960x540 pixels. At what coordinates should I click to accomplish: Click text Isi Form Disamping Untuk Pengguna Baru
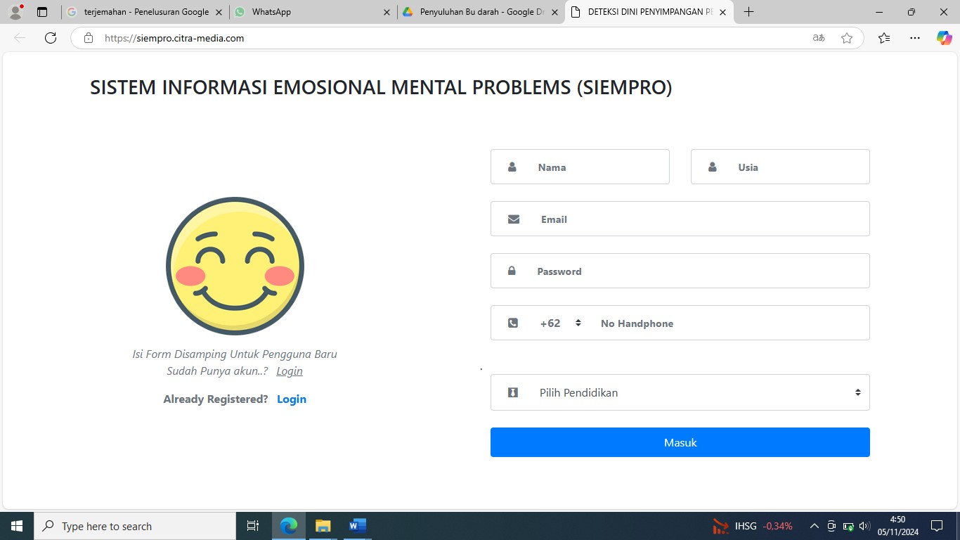pos(235,354)
